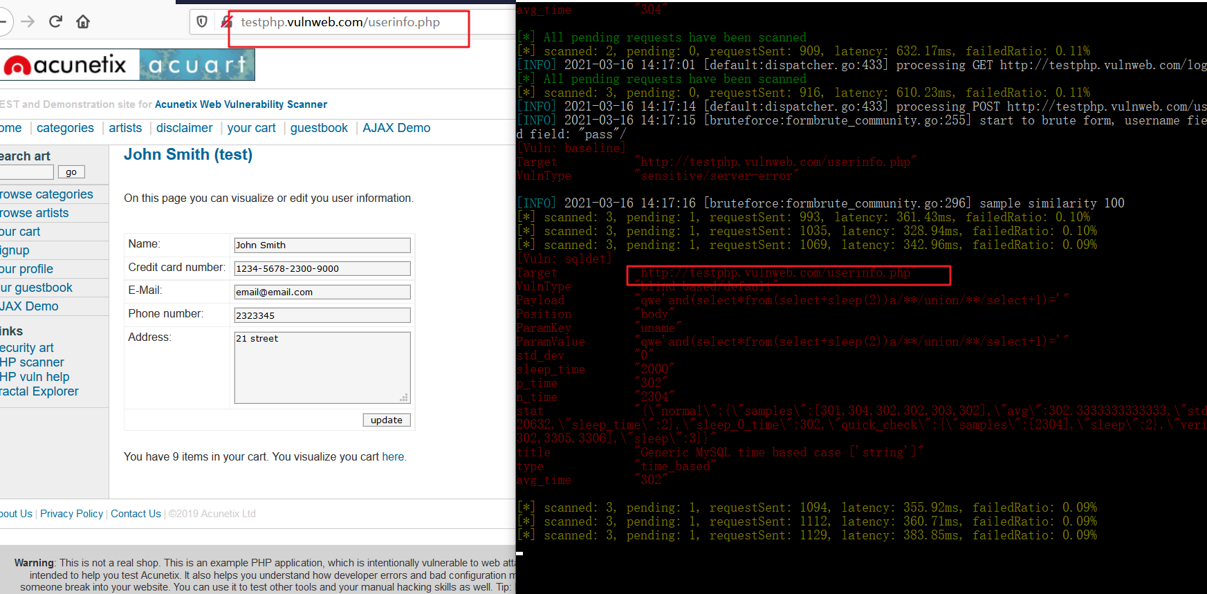The width and height of the screenshot is (1207, 594).
Task: Click the go search button
Action: tap(71, 172)
